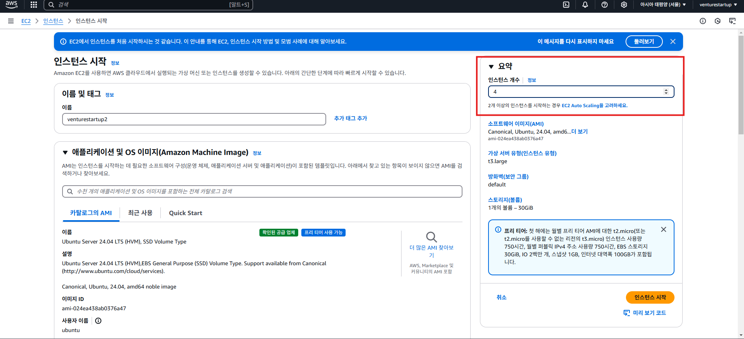The width and height of the screenshot is (744, 339).
Task: Click 정보 link next to 인스턴스 개수
Action: tap(532, 80)
